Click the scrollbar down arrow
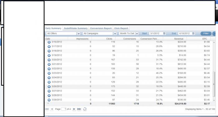 tap(214, 100)
